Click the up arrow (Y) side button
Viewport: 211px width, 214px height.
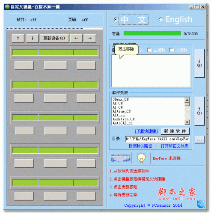tap(199, 111)
